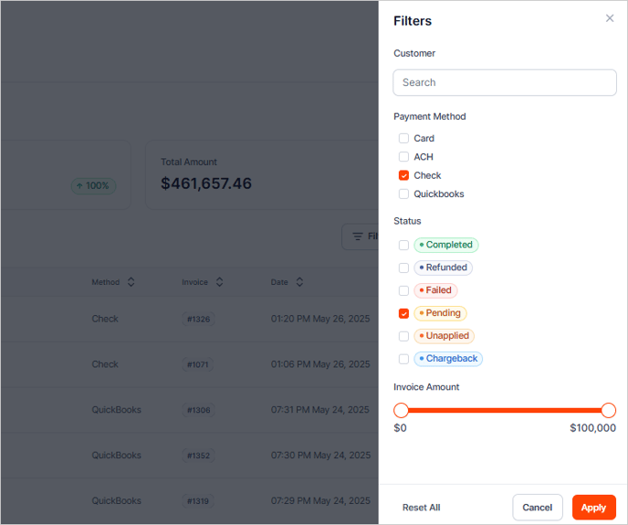Select the Chargeback status checkbox
This screenshot has height=525, width=628.
pyautogui.click(x=403, y=359)
